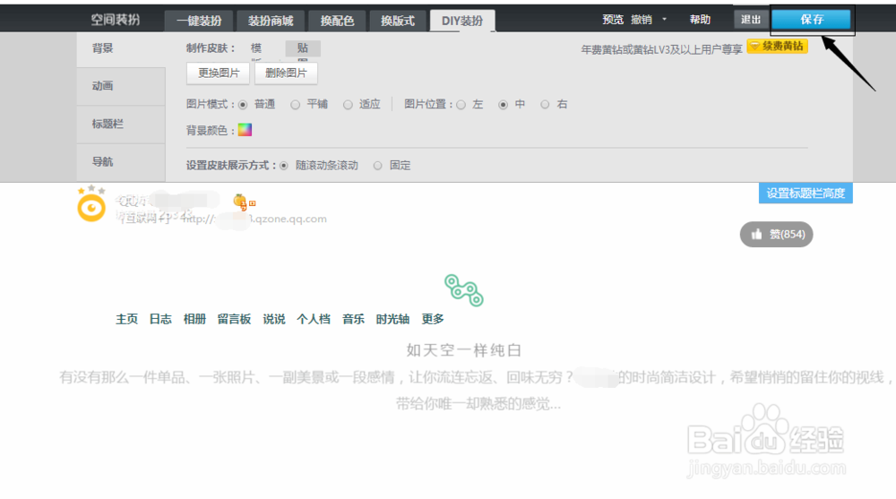Set image position to 中
The height and width of the screenshot is (499, 896).
503,105
